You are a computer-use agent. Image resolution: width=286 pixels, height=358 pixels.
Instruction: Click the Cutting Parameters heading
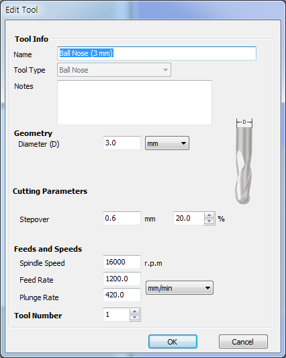pos(50,191)
